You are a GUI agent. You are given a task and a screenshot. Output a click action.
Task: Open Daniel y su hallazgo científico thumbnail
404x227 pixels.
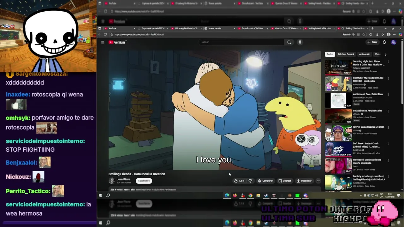point(338,182)
